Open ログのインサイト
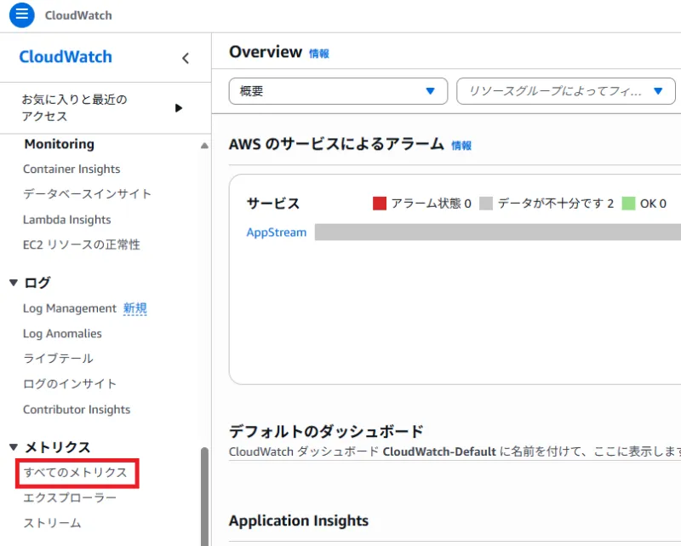 click(70, 384)
